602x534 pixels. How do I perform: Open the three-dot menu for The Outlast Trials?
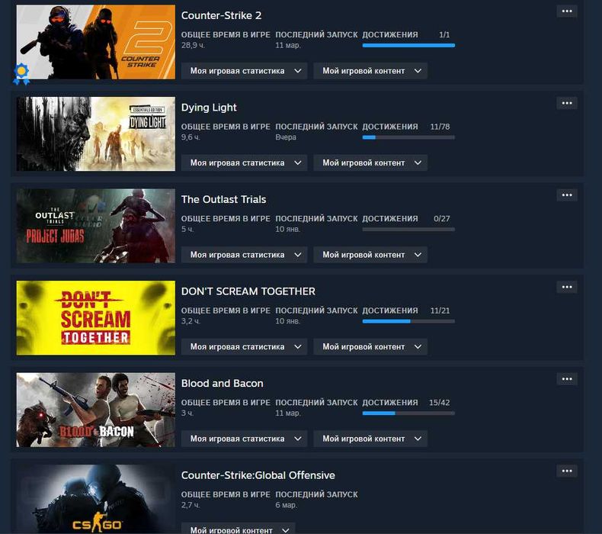pyautogui.click(x=567, y=195)
